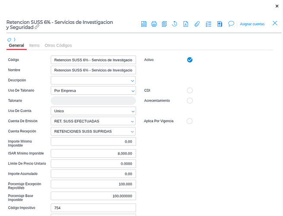
Task: Uncheck the Activo checkbox
Action: coord(190,60)
